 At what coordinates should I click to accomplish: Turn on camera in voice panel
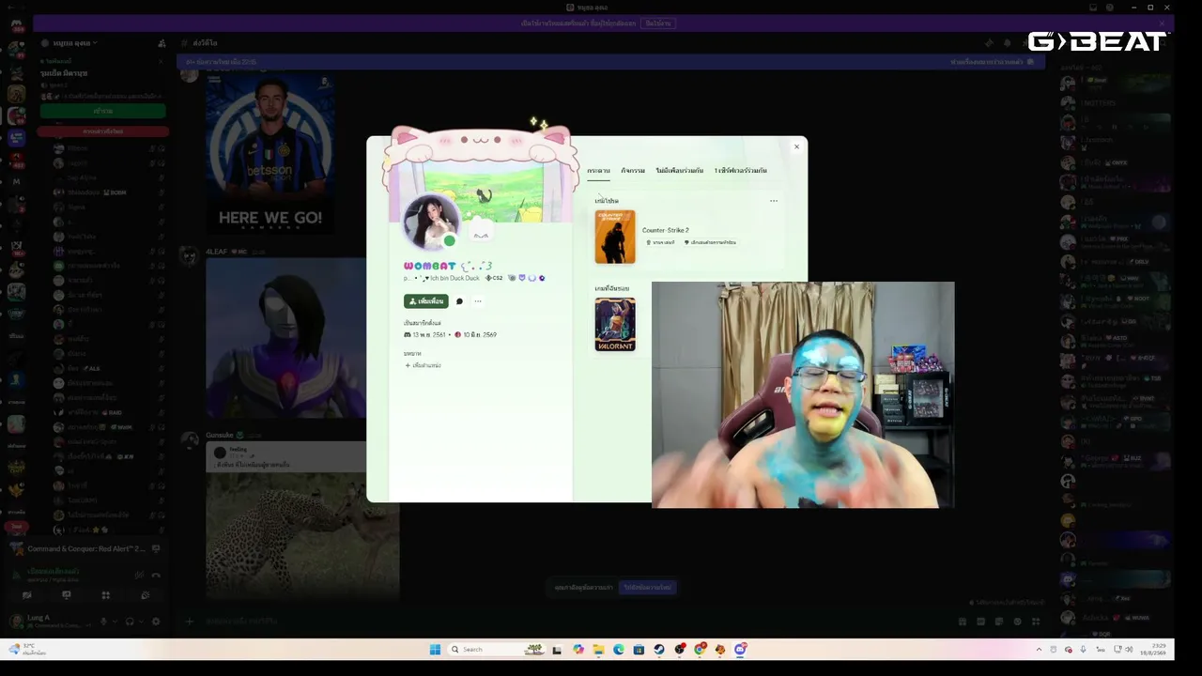pyautogui.click(x=26, y=595)
